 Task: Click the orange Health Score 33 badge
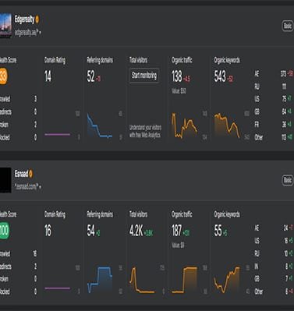[x=3, y=76]
